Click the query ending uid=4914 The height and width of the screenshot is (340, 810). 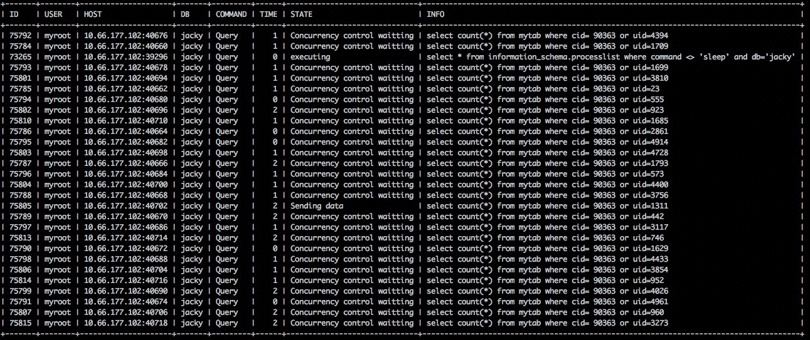tap(547, 142)
